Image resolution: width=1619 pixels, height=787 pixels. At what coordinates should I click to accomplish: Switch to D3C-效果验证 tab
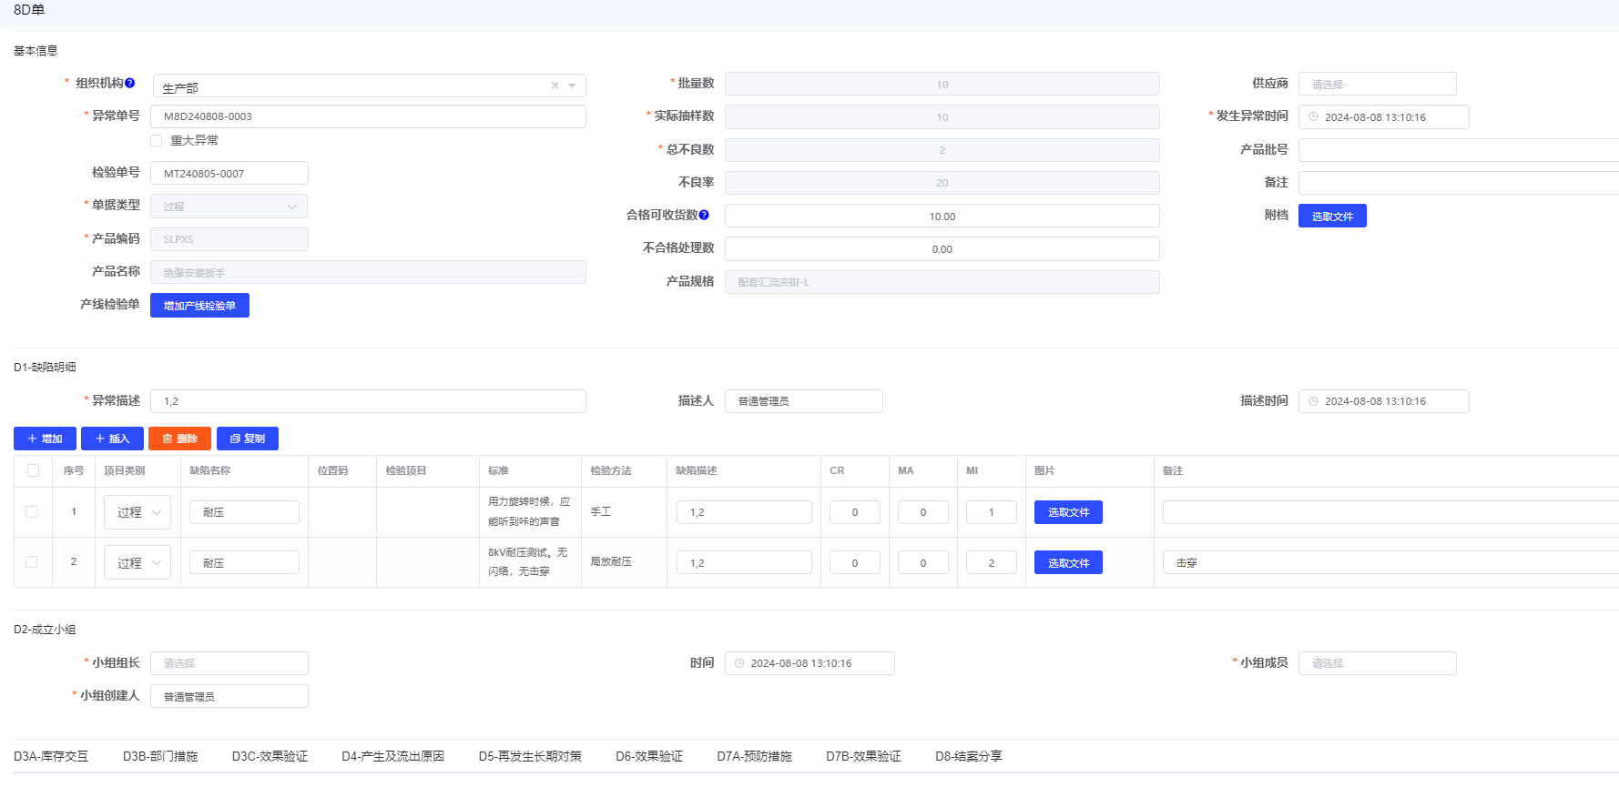[x=270, y=756]
